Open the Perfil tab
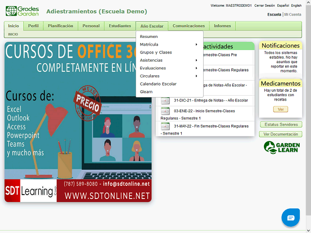Screen dimensions: 311x233 click(x=34, y=26)
